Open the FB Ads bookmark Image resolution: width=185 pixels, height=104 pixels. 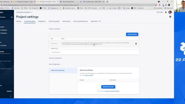point(80,8)
